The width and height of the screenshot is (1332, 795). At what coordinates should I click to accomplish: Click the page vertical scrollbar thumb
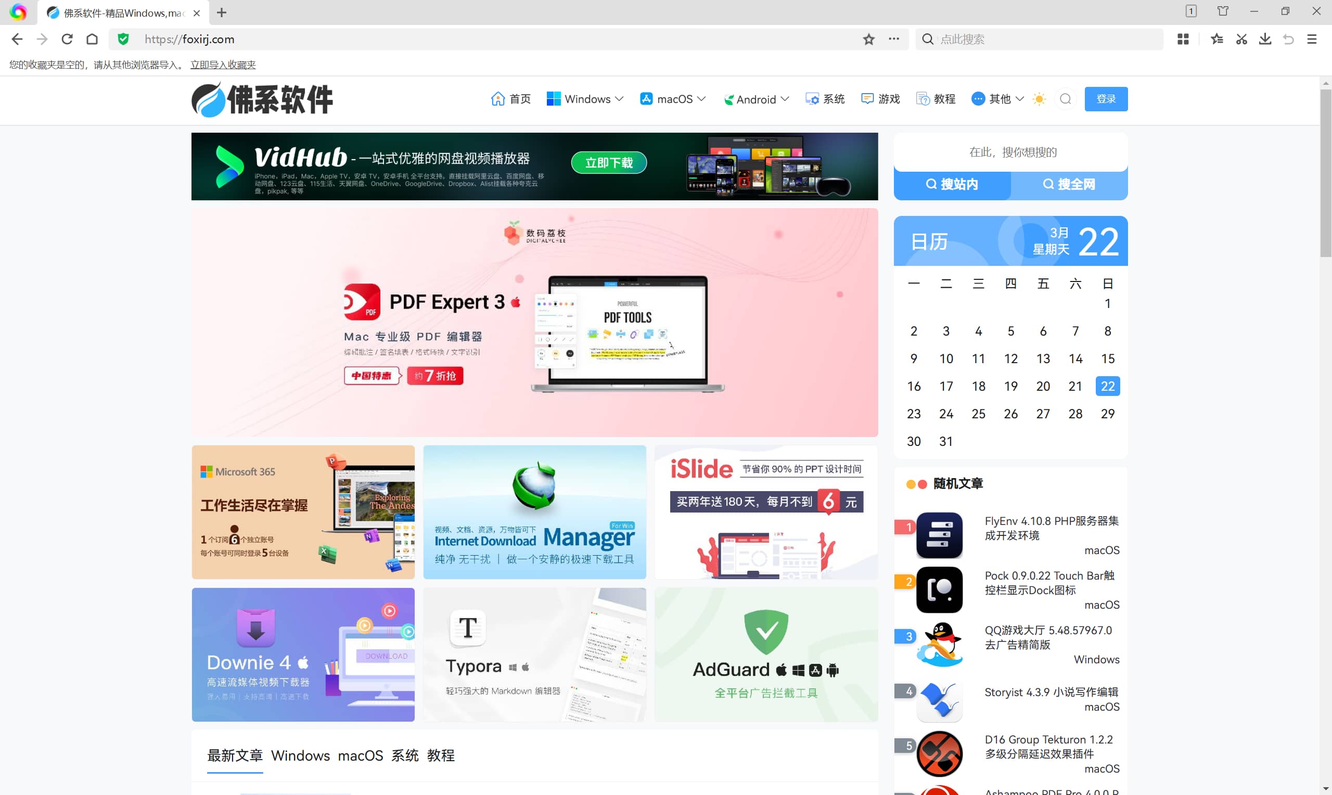tap(1326, 173)
